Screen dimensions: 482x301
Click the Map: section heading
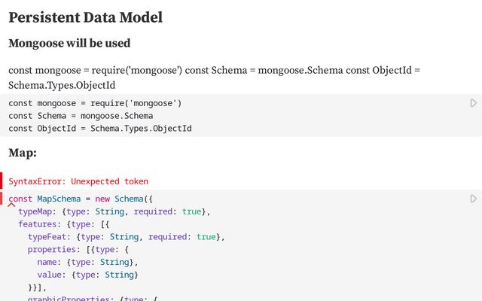point(23,154)
